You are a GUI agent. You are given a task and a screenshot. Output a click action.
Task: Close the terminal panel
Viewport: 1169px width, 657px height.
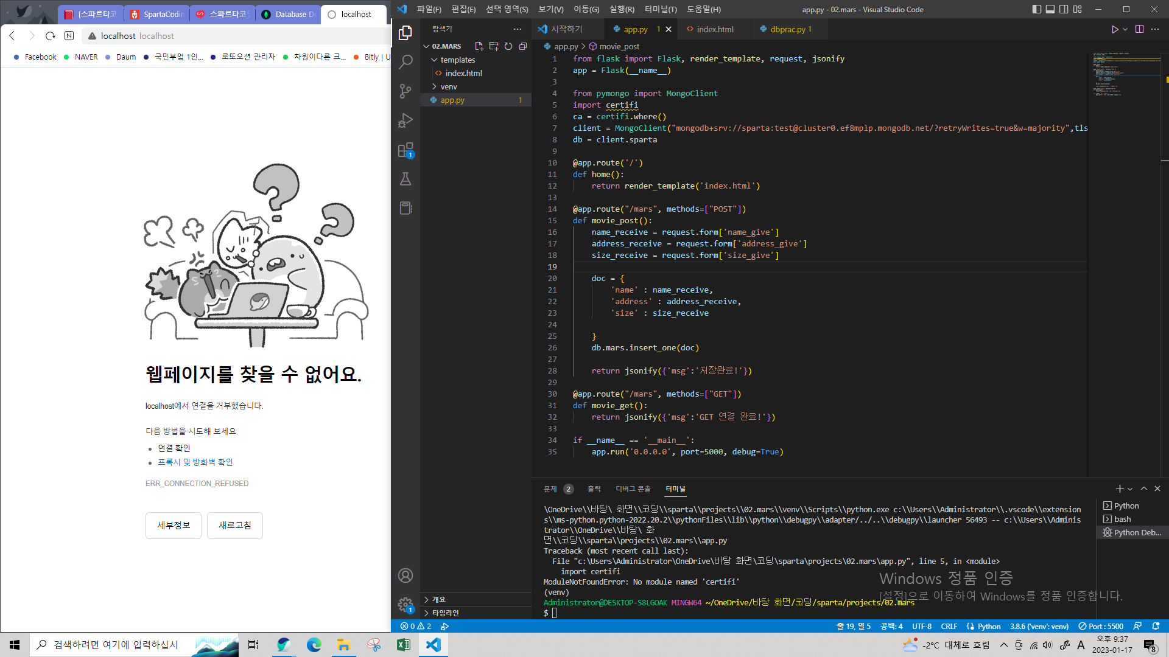(1157, 488)
